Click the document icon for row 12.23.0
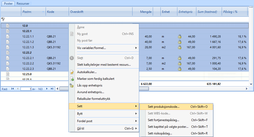The image size is (254, 137). (8, 74)
